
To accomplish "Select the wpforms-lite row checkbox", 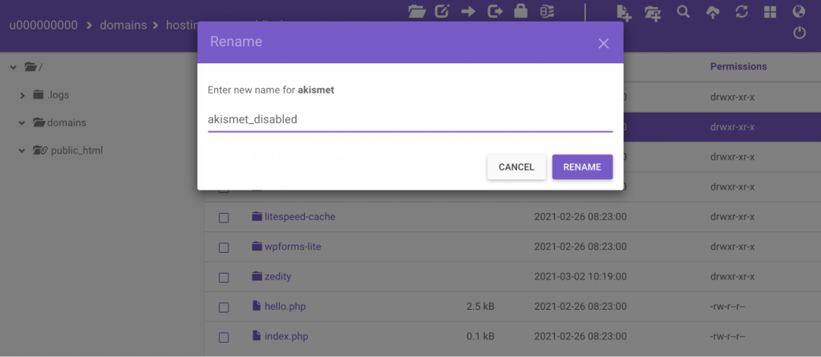I will click(x=224, y=247).
